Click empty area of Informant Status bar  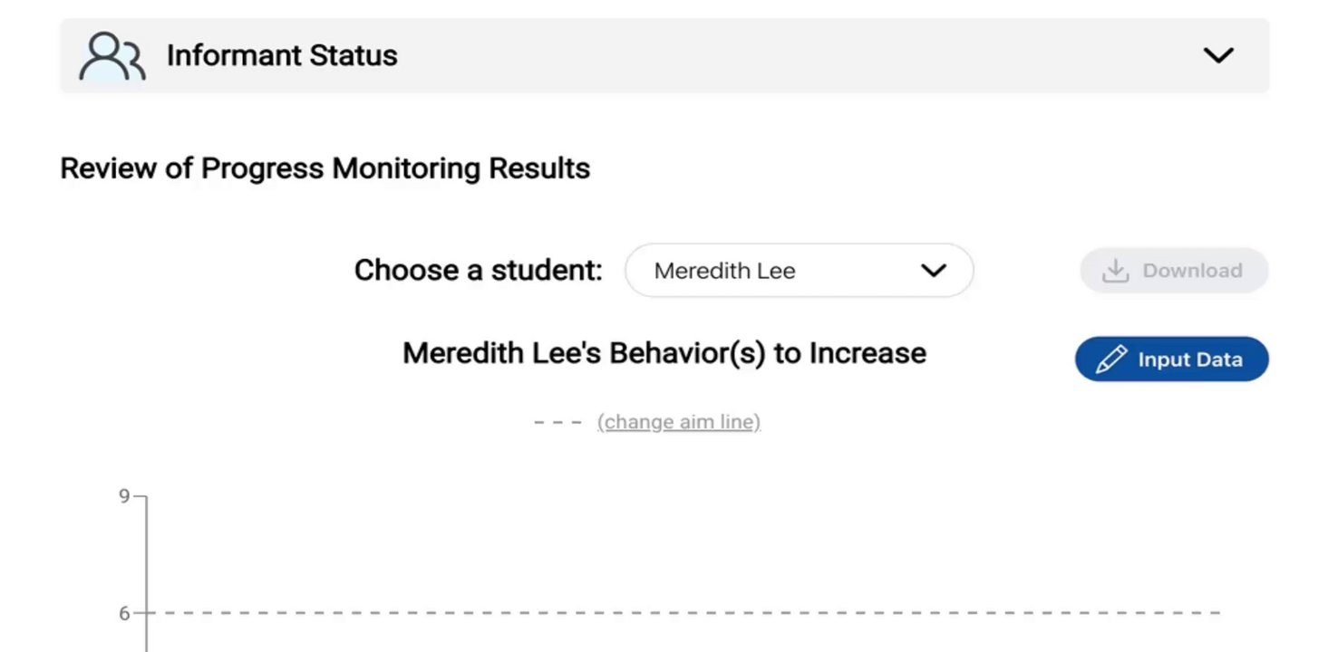tap(771, 55)
